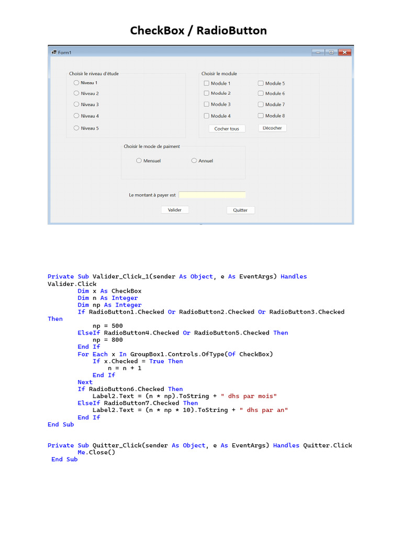Click the 'n = n + 1' code line
402x536 pixels.
[x=125, y=368]
